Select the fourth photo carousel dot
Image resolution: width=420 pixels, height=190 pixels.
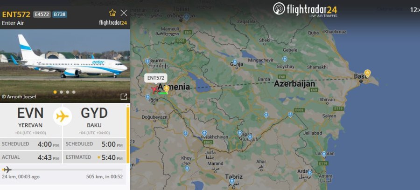coord(74,92)
